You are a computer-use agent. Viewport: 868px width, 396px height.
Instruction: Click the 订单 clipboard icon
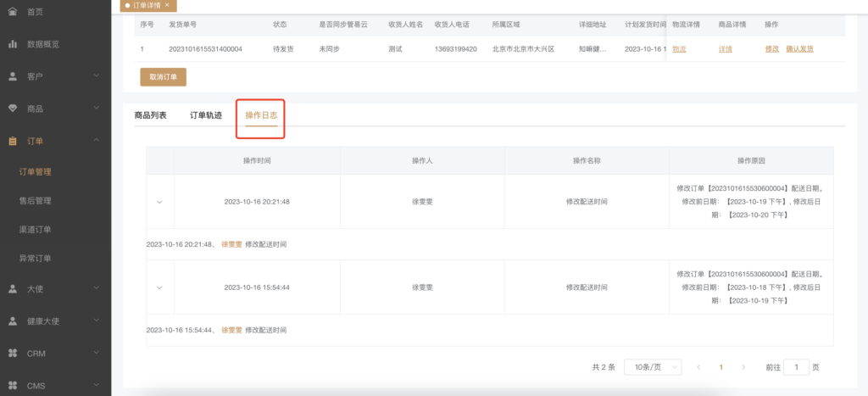click(13, 142)
